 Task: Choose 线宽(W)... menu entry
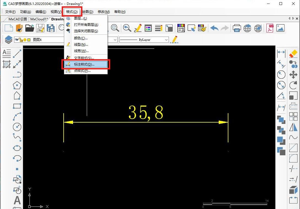click(x=86, y=51)
